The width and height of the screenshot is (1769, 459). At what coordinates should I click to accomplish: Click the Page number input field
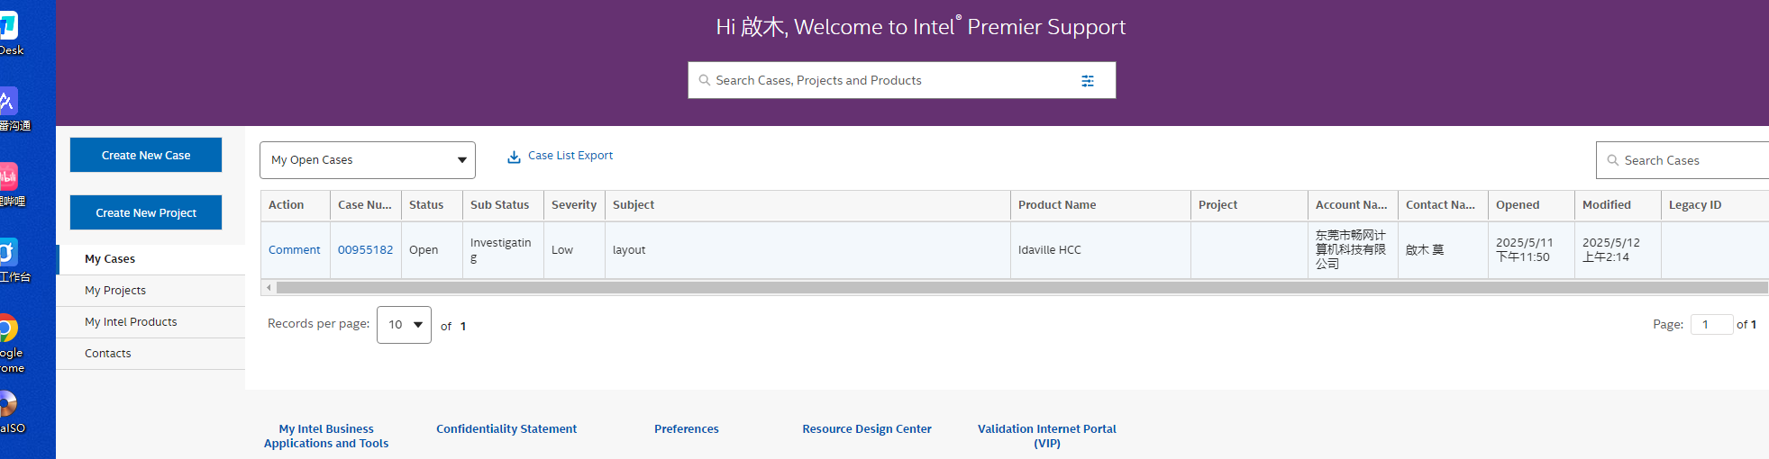pyautogui.click(x=1711, y=325)
